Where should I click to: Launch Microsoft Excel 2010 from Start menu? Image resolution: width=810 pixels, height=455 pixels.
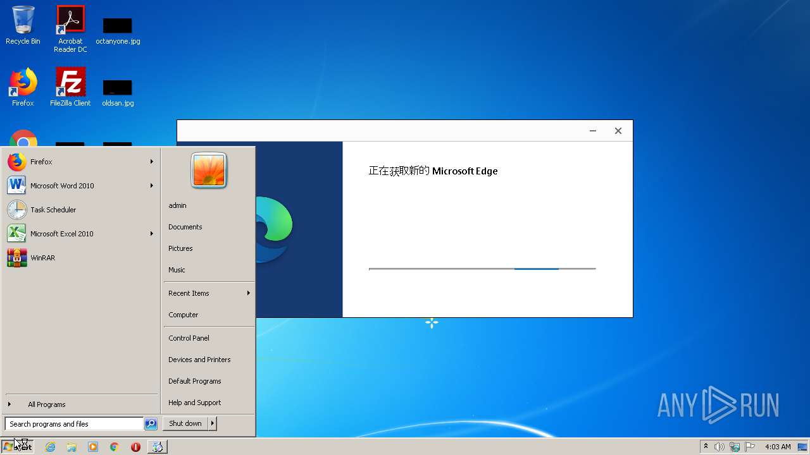[81, 234]
